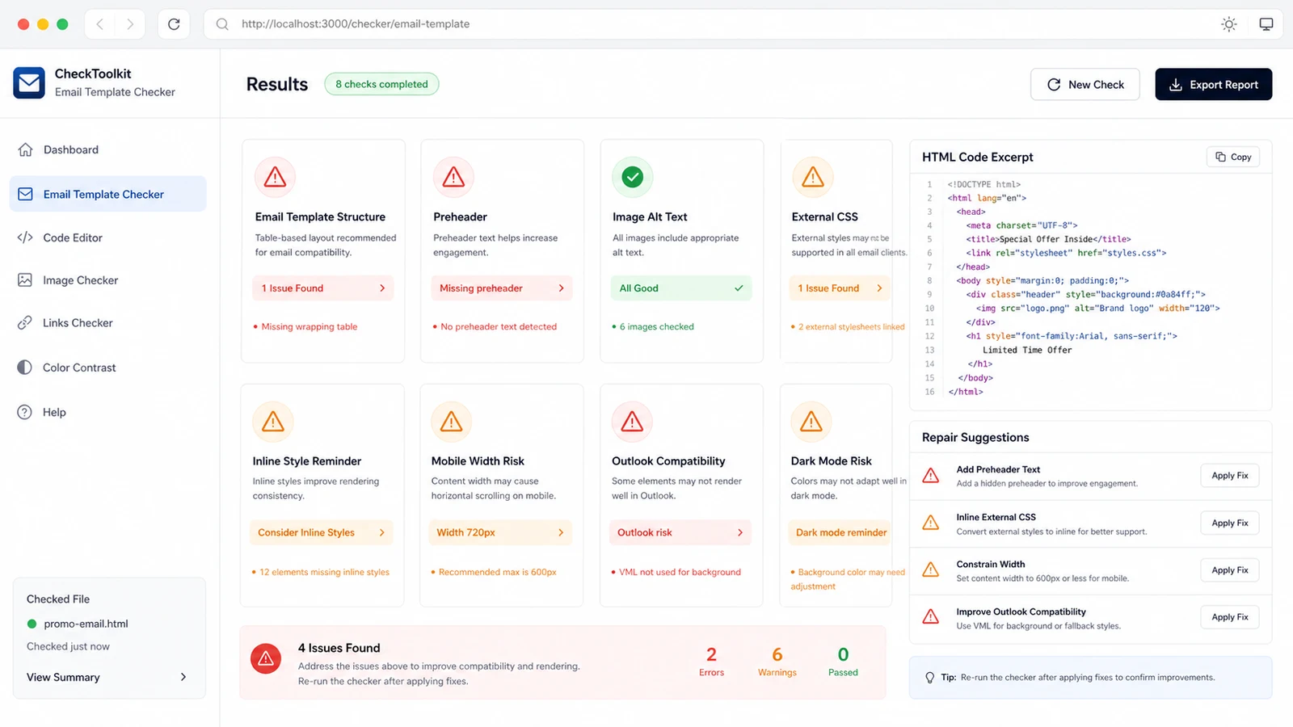Click Add Preheader Text error icon
Viewport: 1293px width, 727px height.
coord(931,476)
